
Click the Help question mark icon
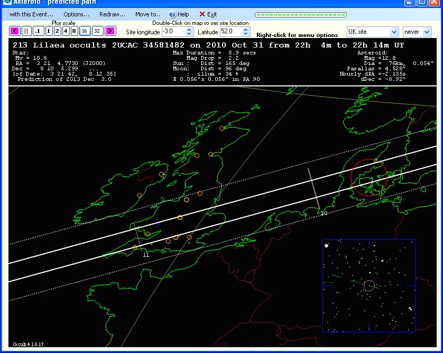(x=172, y=14)
